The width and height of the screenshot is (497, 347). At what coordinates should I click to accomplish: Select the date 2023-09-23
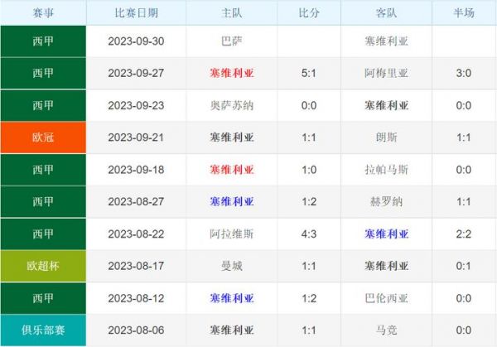coord(136,105)
